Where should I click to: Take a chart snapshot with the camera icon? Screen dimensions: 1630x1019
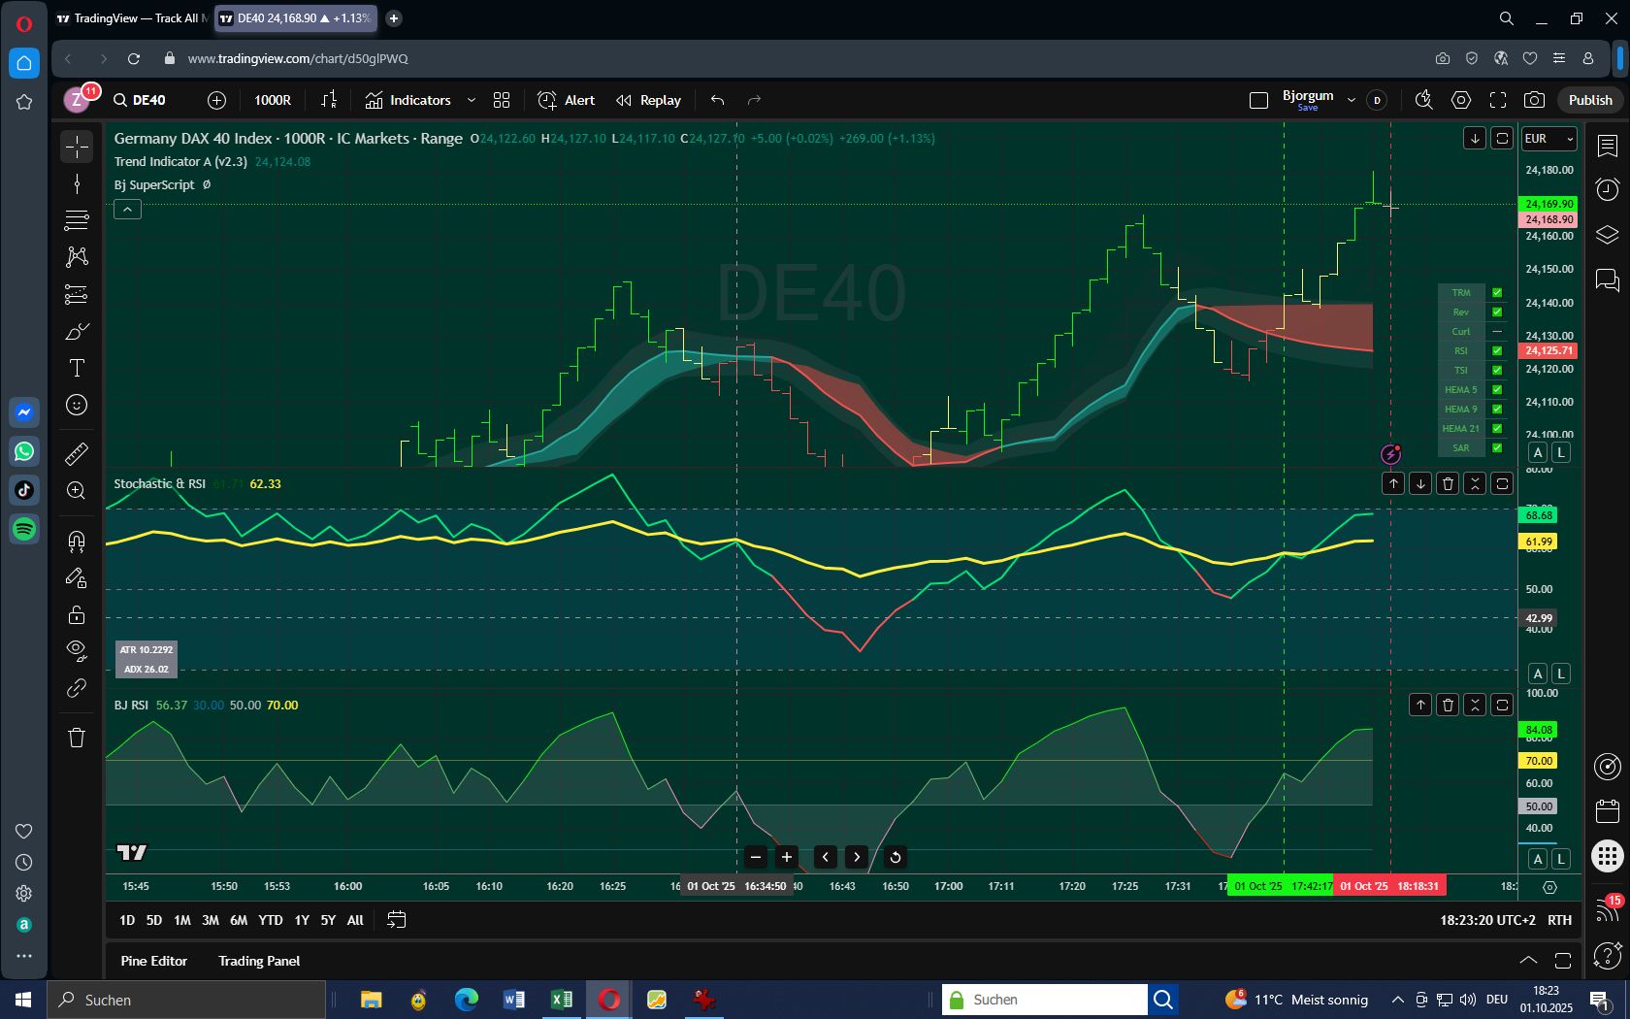[1533, 100]
